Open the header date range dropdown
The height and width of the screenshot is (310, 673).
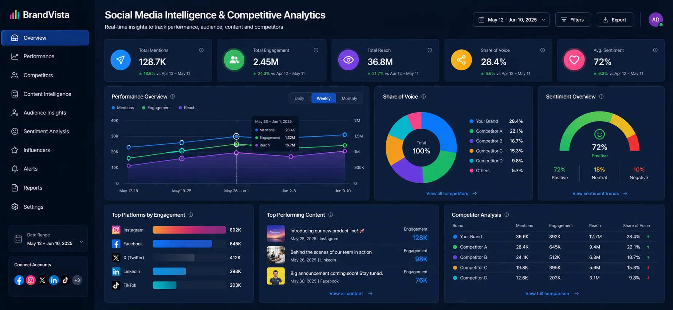(x=511, y=20)
